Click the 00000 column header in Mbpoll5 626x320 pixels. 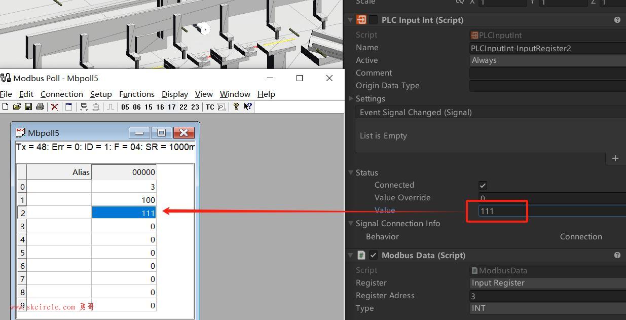(124, 172)
